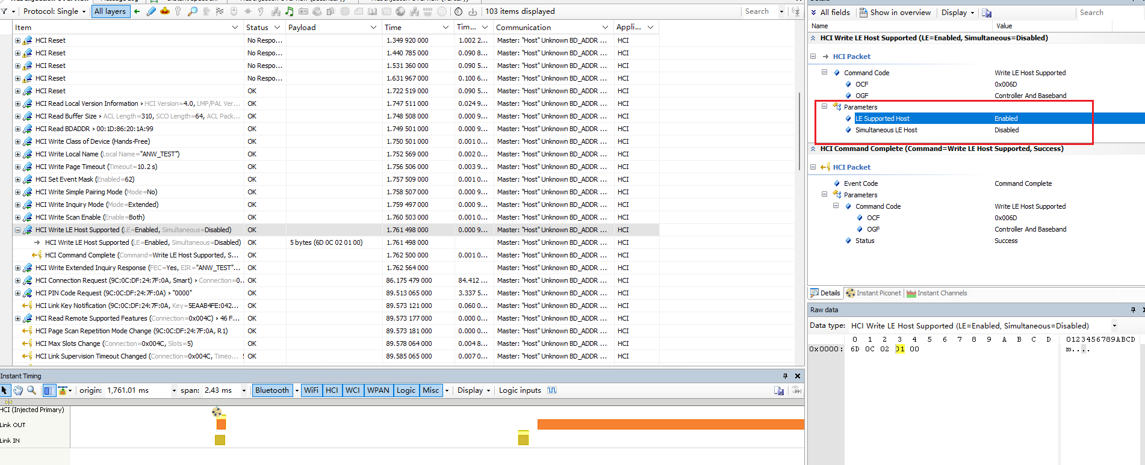Pin the Instant Timing panel

pos(785,376)
